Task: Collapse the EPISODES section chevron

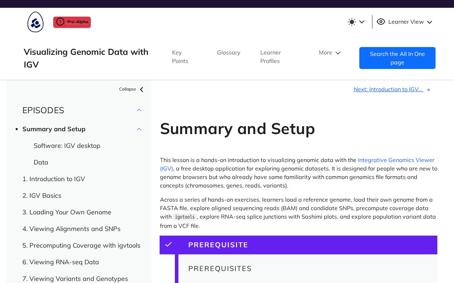Action: (139, 110)
